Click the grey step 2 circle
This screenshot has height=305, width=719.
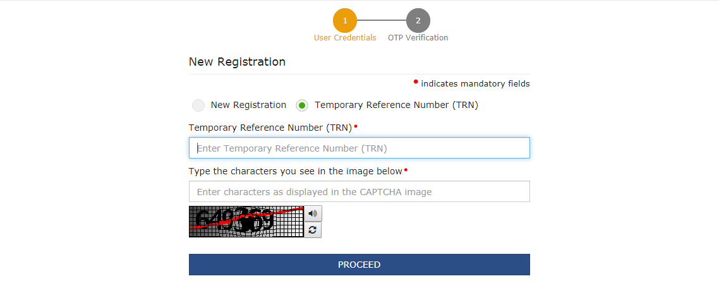tap(418, 21)
